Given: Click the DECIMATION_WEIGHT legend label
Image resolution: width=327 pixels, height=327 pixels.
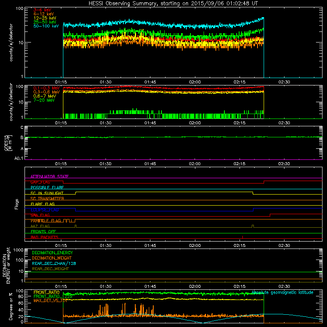Looking at the screenshot, I should pyautogui.click(x=52, y=258).
